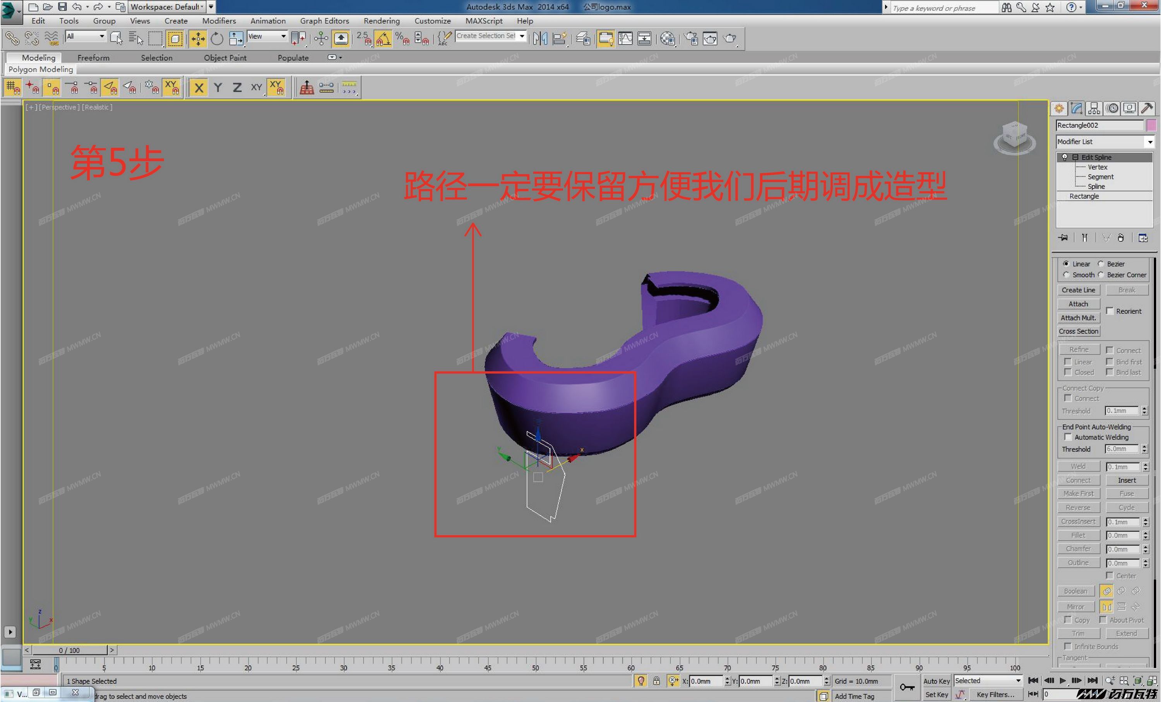Open the Motion command panel tab
This screenshot has height=702, width=1161.
click(1113, 108)
